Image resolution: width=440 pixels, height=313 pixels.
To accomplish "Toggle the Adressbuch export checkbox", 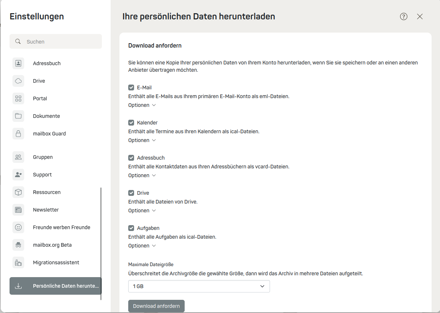I will point(131,158).
